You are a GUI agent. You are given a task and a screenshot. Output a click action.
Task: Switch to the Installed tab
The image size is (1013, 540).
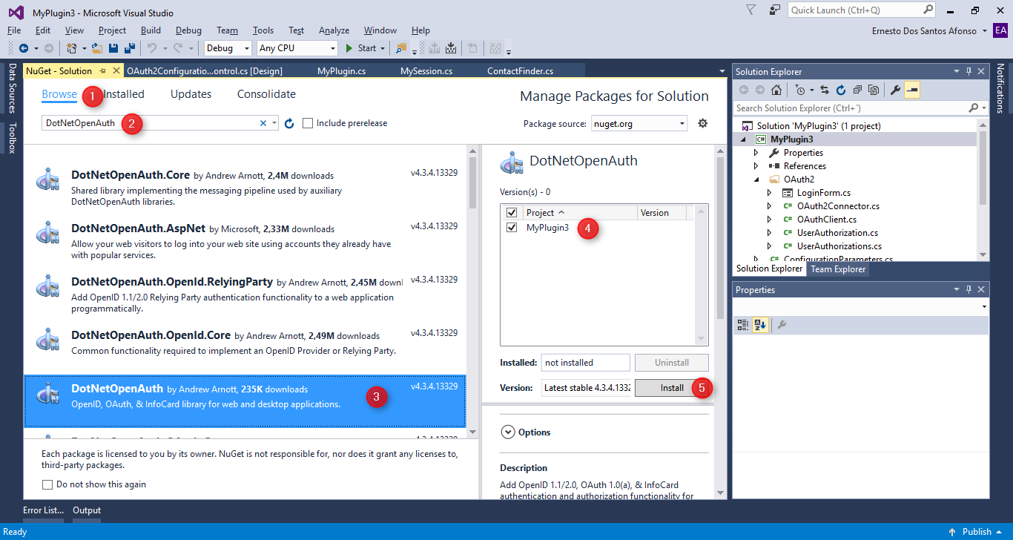click(124, 94)
